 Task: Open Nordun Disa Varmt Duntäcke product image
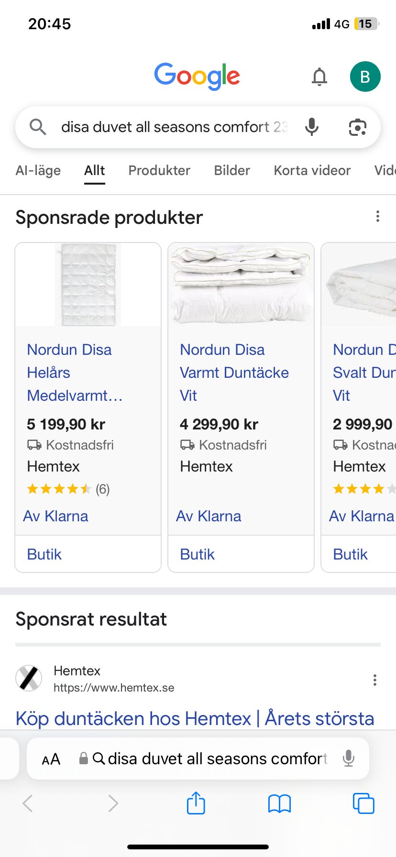[241, 285]
